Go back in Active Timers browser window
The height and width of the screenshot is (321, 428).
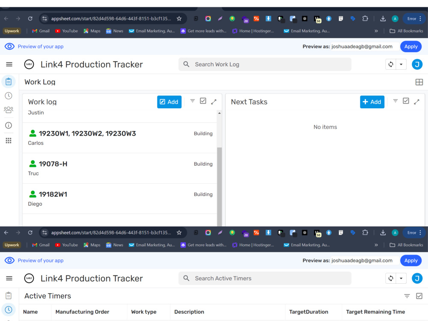click(6, 232)
